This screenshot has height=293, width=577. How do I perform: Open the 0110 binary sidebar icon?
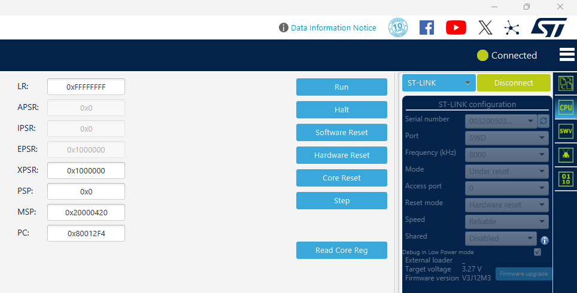pos(566,179)
